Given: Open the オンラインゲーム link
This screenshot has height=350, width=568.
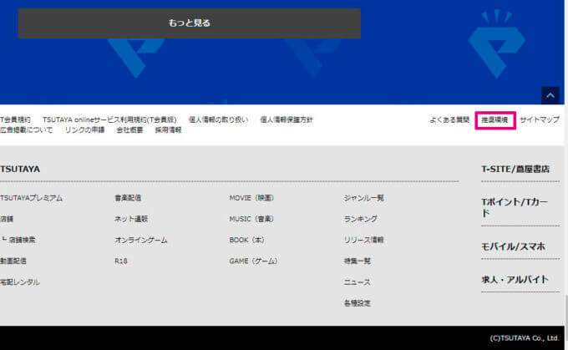Looking at the screenshot, I should [x=141, y=240].
